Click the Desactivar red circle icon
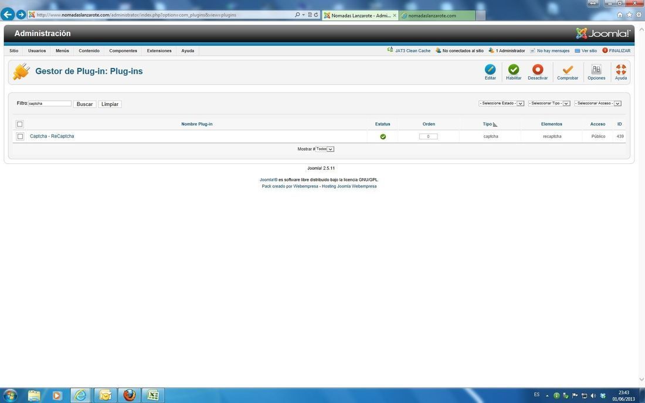Screen dimensions: 645x403 pyautogui.click(x=537, y=69)
